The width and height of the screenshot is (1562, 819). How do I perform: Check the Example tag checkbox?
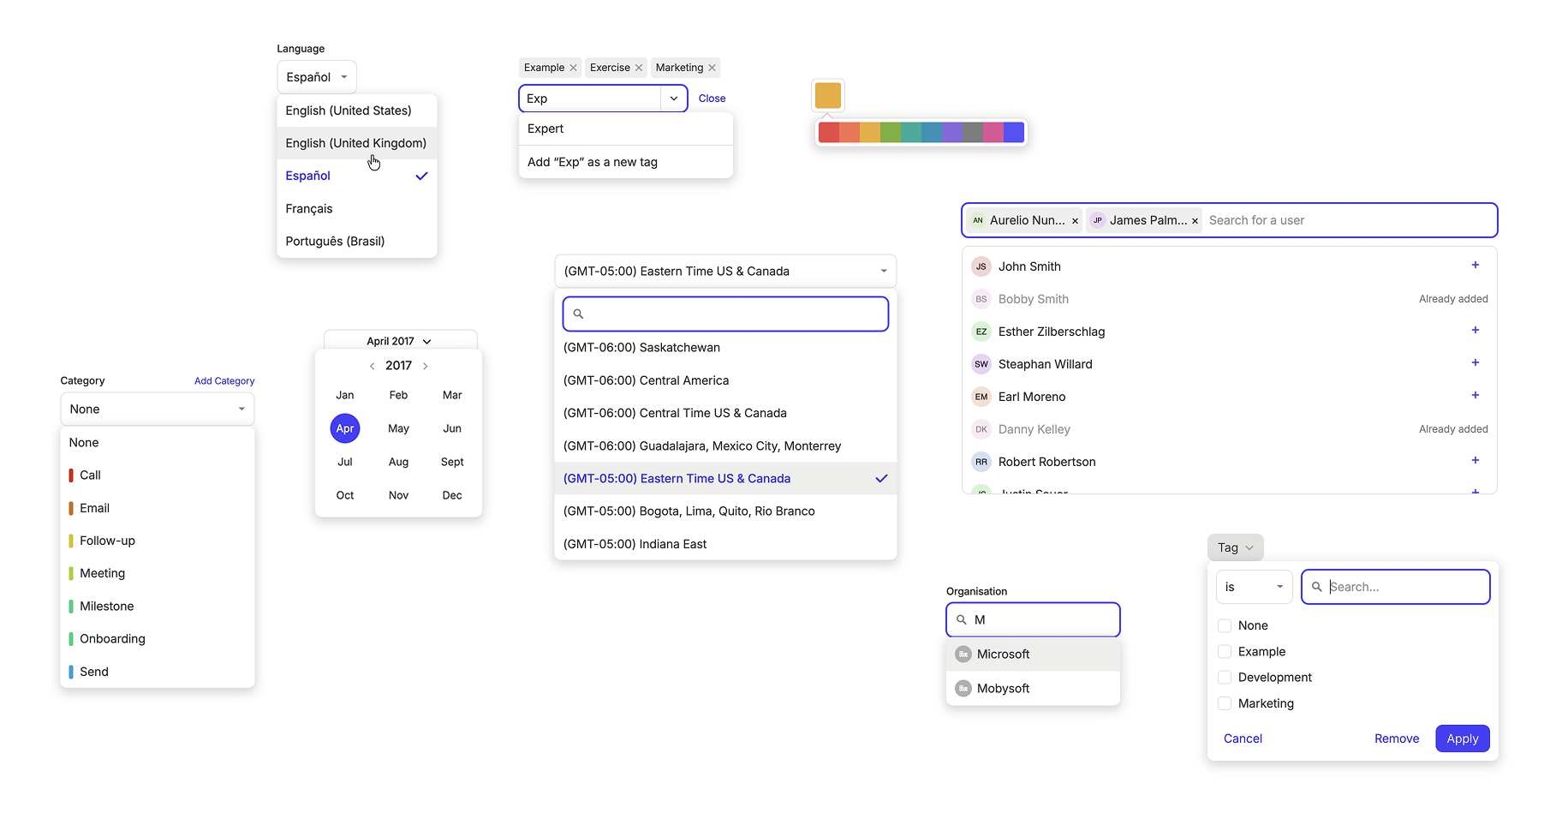click(1225, 652)
